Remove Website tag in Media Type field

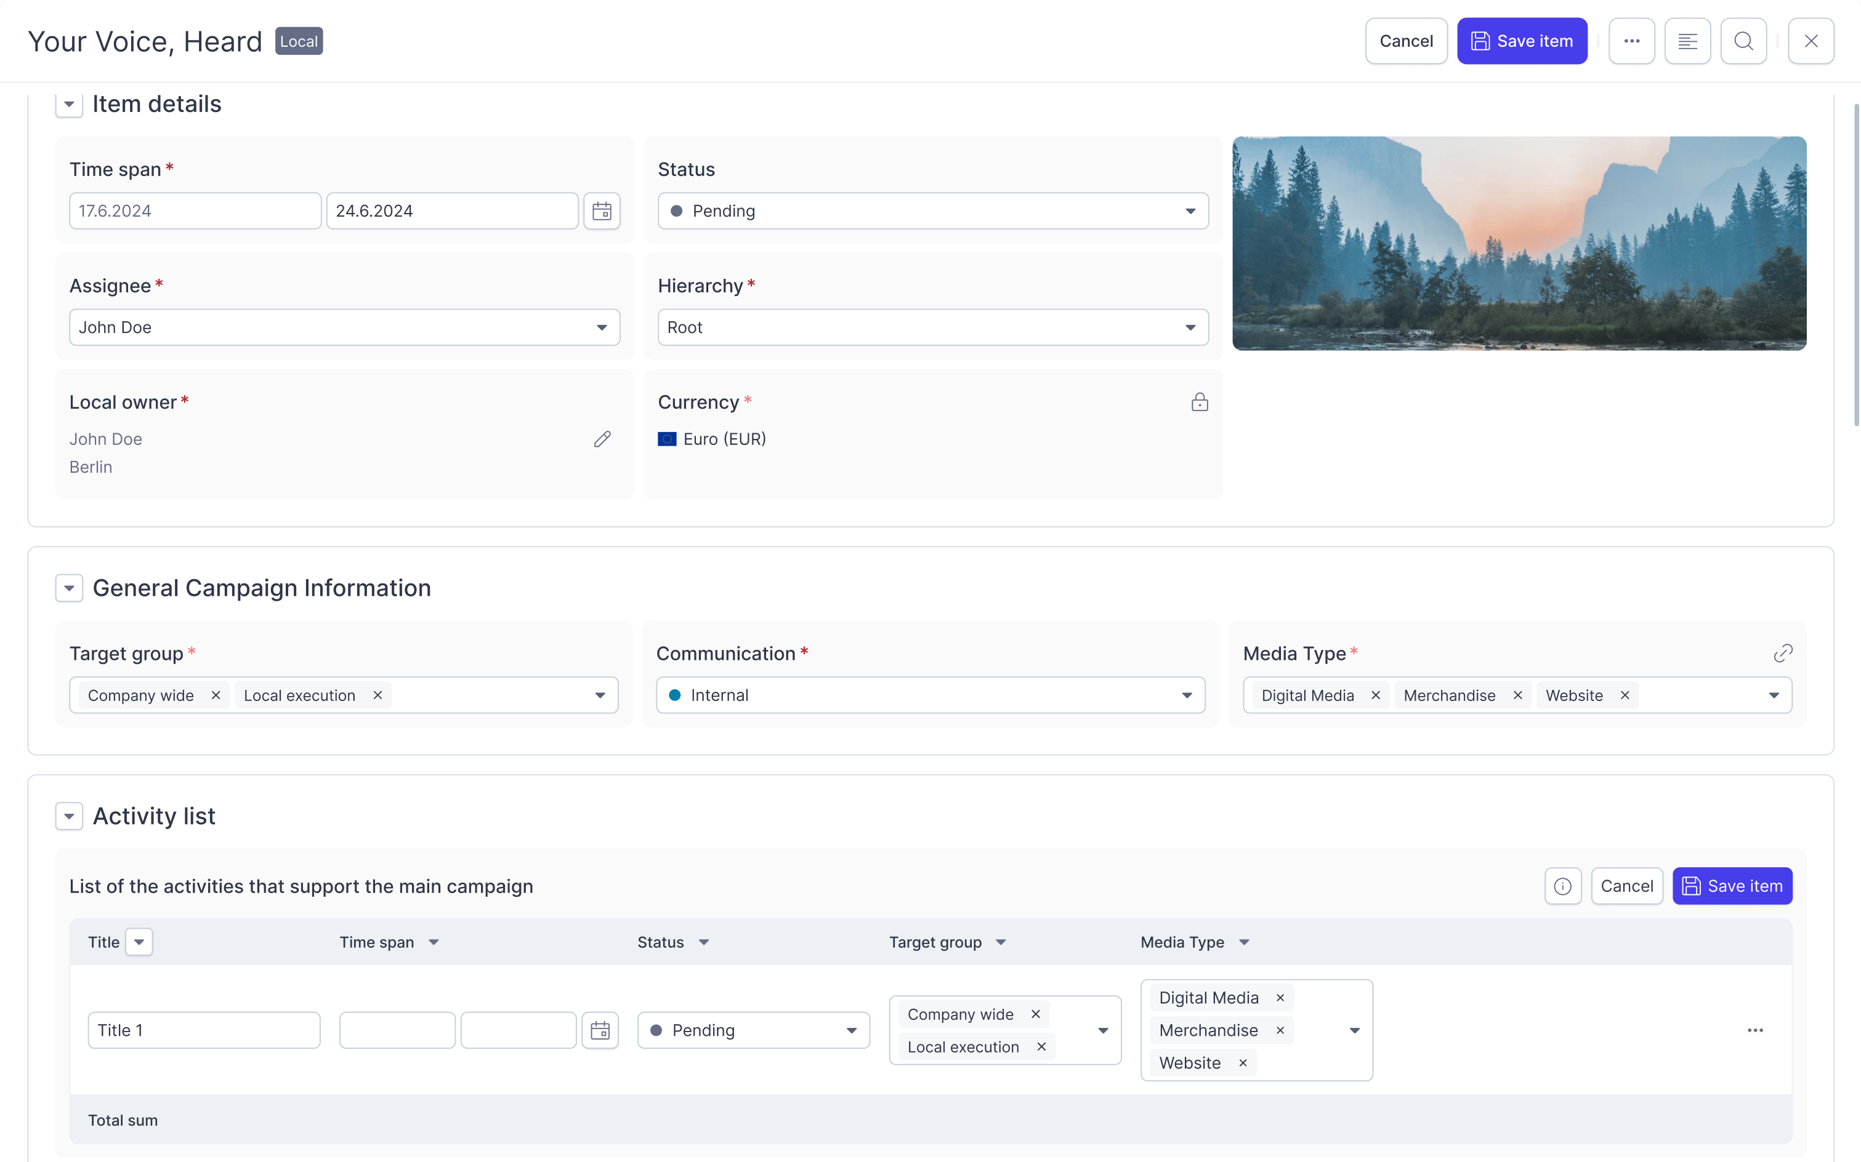[1625, 695]
